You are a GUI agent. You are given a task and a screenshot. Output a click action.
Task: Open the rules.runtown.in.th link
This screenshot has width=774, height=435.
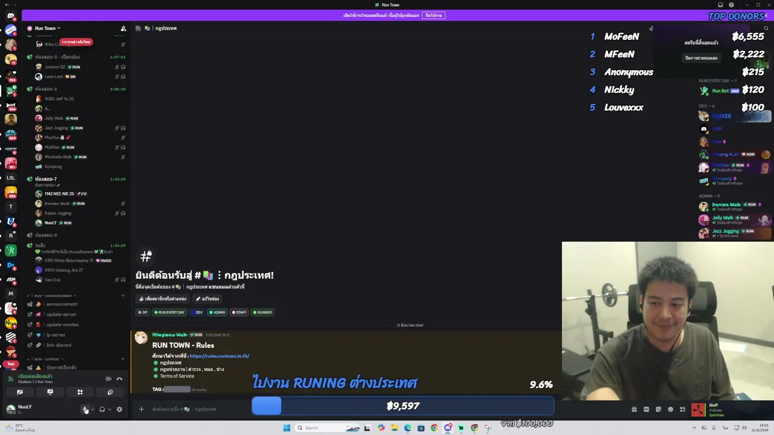[x=219, y=356]
